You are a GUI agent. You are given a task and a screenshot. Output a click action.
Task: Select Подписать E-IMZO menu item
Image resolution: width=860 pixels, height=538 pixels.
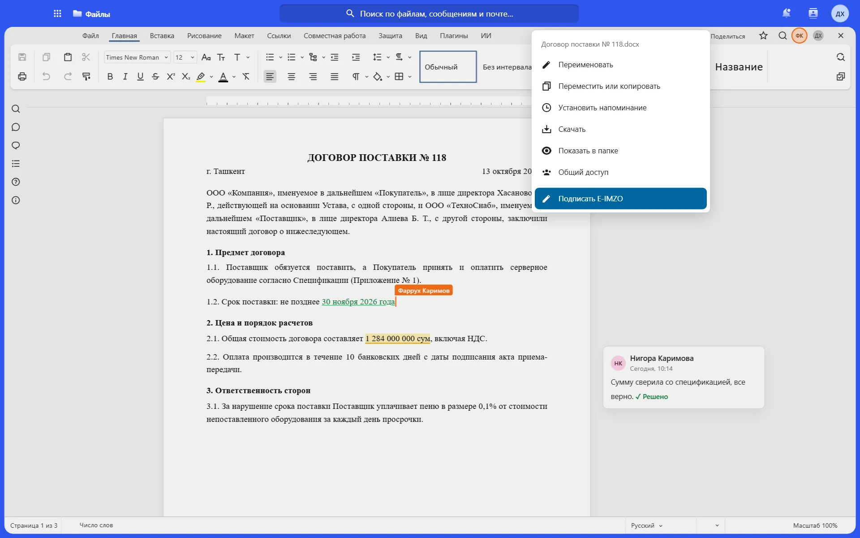coord(620,199)
